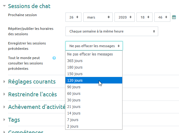Image resolution: width=179 pixels, height=133 pixels.
Task: Choose 30 jours in the dropdown list
Action: (x=74, y=100)
